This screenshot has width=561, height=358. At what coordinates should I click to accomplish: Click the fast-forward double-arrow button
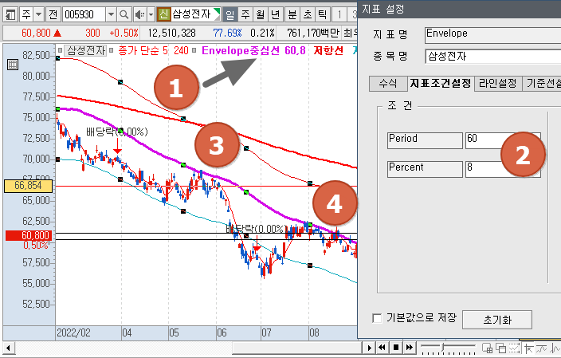(410, 348)
